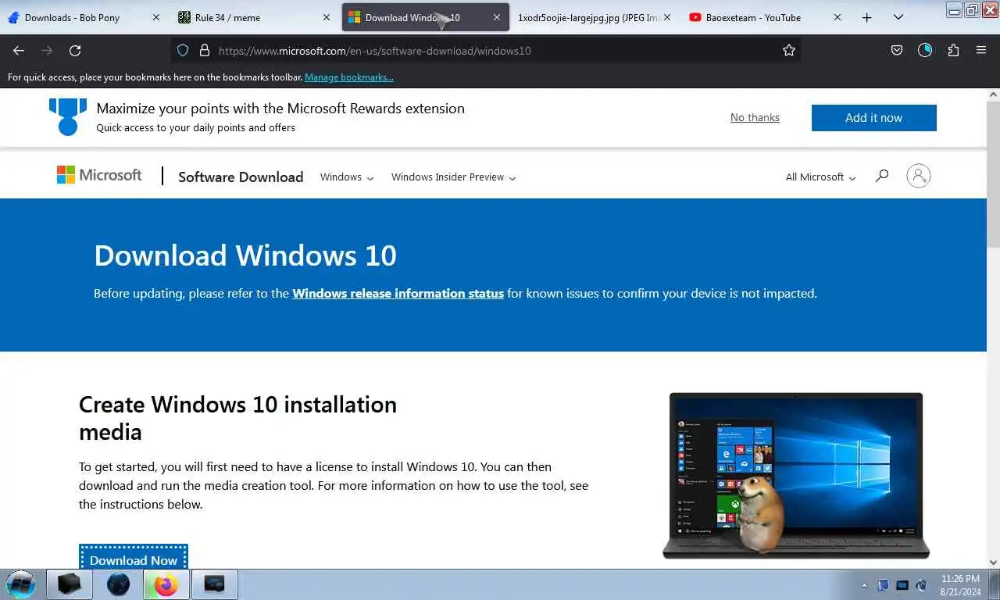Click the Add it now button
The width and height of the screenshot is (1000, 600).
pyautogui.click(x=873, y=118)
